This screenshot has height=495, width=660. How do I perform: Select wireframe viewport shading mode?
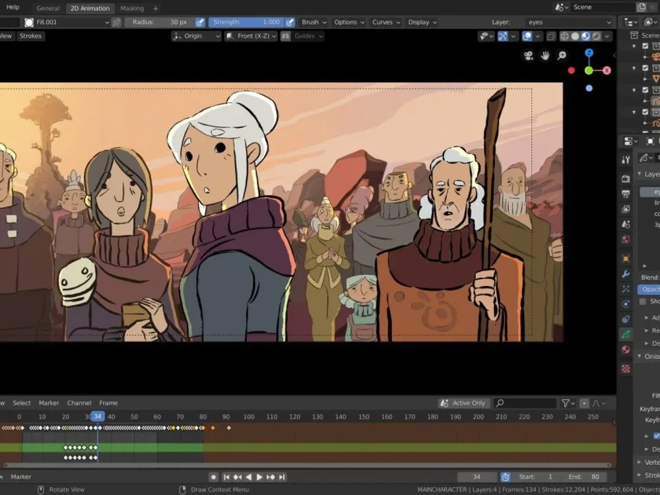point(564,36)
